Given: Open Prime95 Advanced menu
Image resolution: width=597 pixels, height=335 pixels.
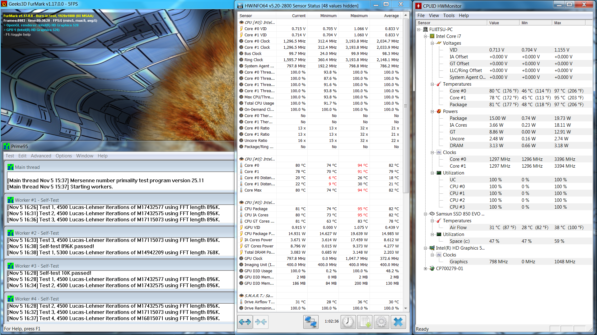Looking at the screenshot, I should [41, 156].
